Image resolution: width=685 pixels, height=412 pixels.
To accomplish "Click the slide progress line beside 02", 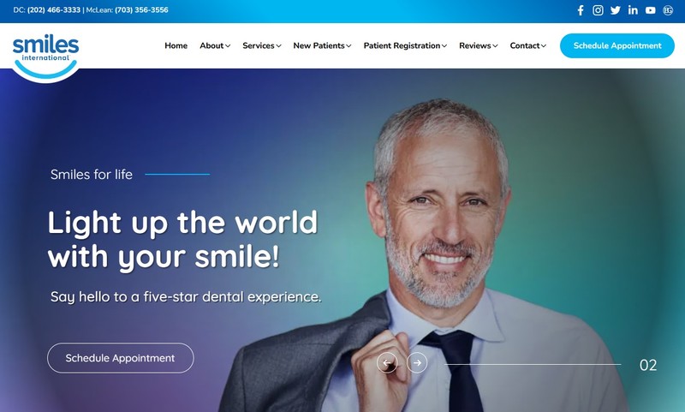I will [533, 364].
